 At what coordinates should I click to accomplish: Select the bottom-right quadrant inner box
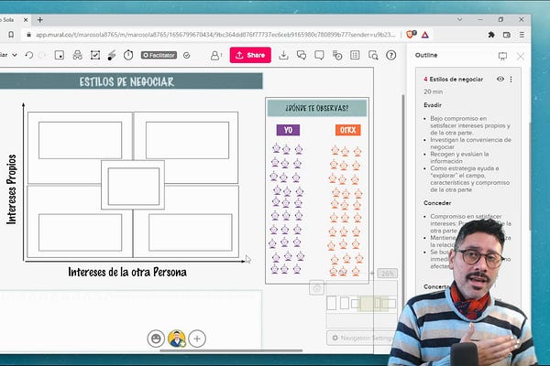(x=191, y=232)
